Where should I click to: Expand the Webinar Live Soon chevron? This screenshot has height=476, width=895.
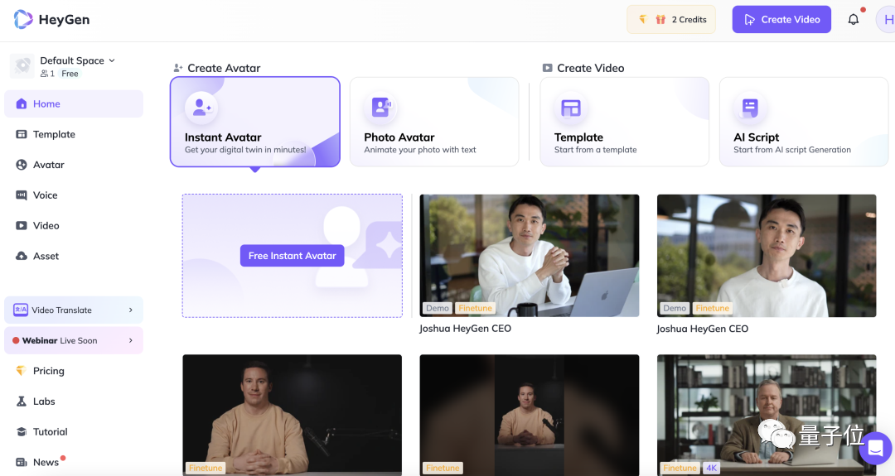click(131, 340)
